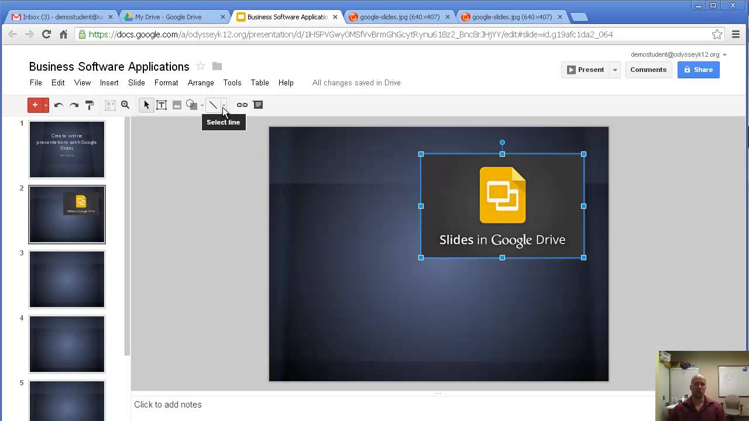Select slide 3 thumbnail
749x421 pixels.
click(x=67, y=279)
